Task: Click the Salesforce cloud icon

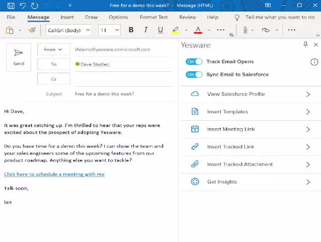Action: pos(195,94)
